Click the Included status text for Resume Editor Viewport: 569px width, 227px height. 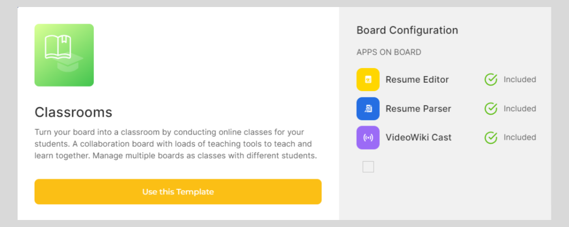(520, 79)
